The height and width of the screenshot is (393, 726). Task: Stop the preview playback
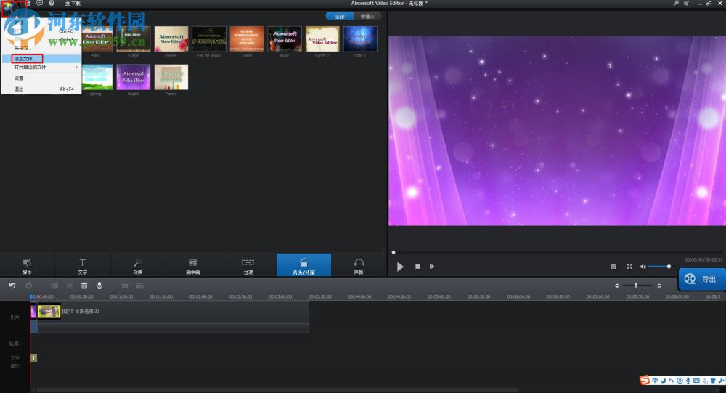tap(417, 267)
